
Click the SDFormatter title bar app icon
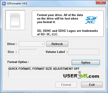(4, 4)
